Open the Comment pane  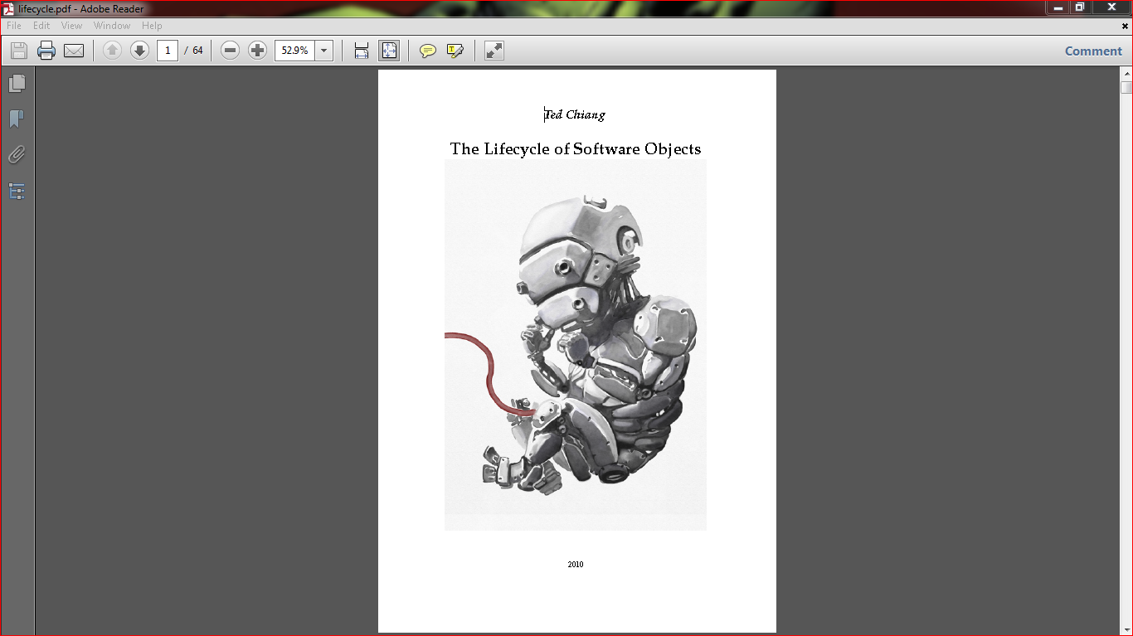coord(1092,51)
